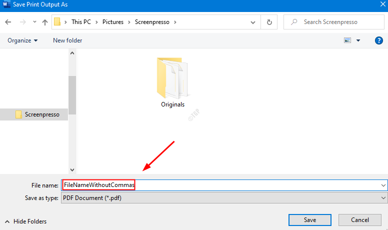The image size is (388, 230).
Task: Create a New folder
Action: (67, 40)
